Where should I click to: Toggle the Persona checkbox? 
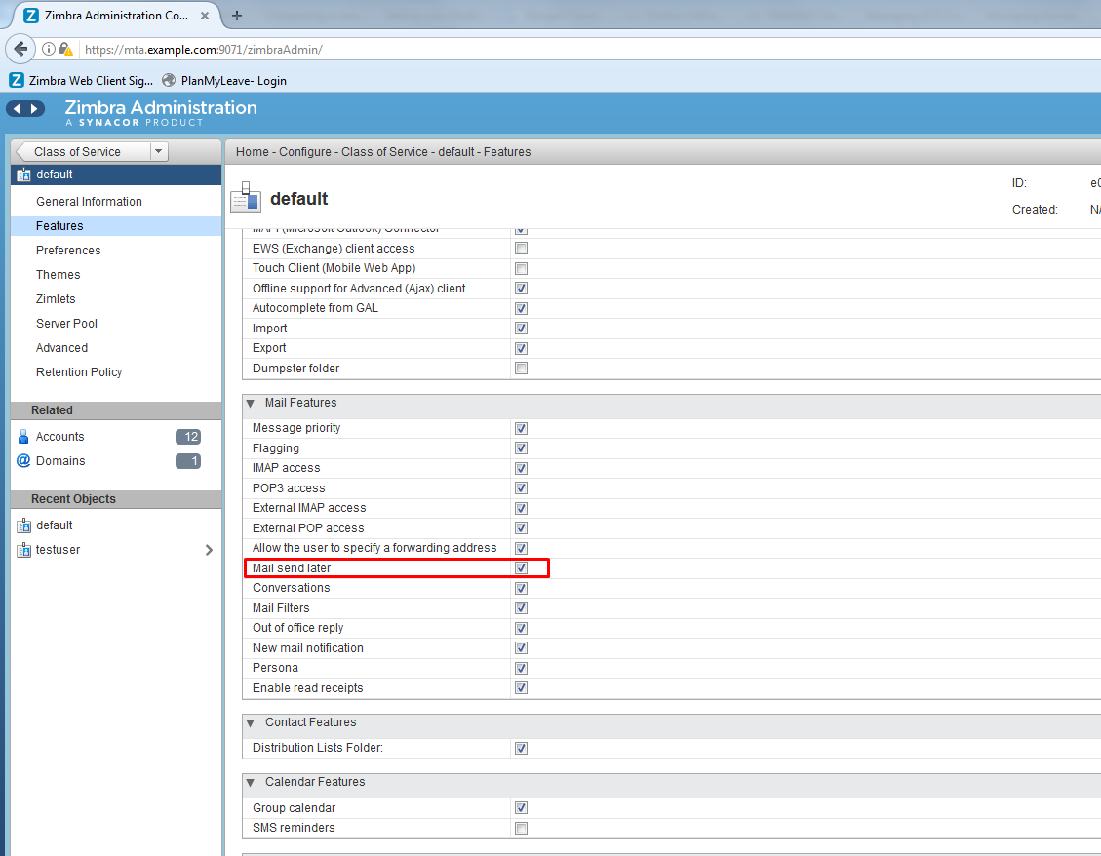click(521, 669)
